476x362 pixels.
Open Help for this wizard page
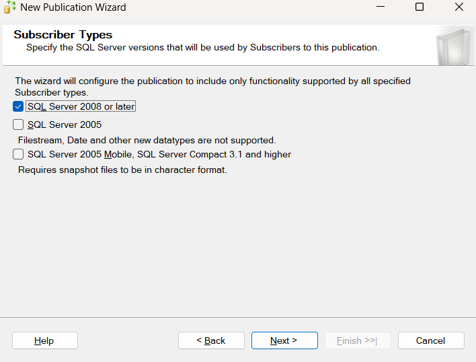click(44, 340)
